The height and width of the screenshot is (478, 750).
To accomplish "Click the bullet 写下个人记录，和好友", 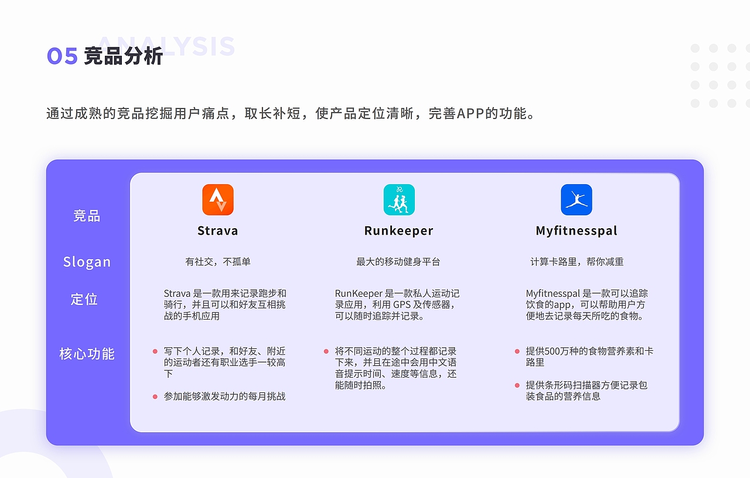I will click(x=224, y=362).
